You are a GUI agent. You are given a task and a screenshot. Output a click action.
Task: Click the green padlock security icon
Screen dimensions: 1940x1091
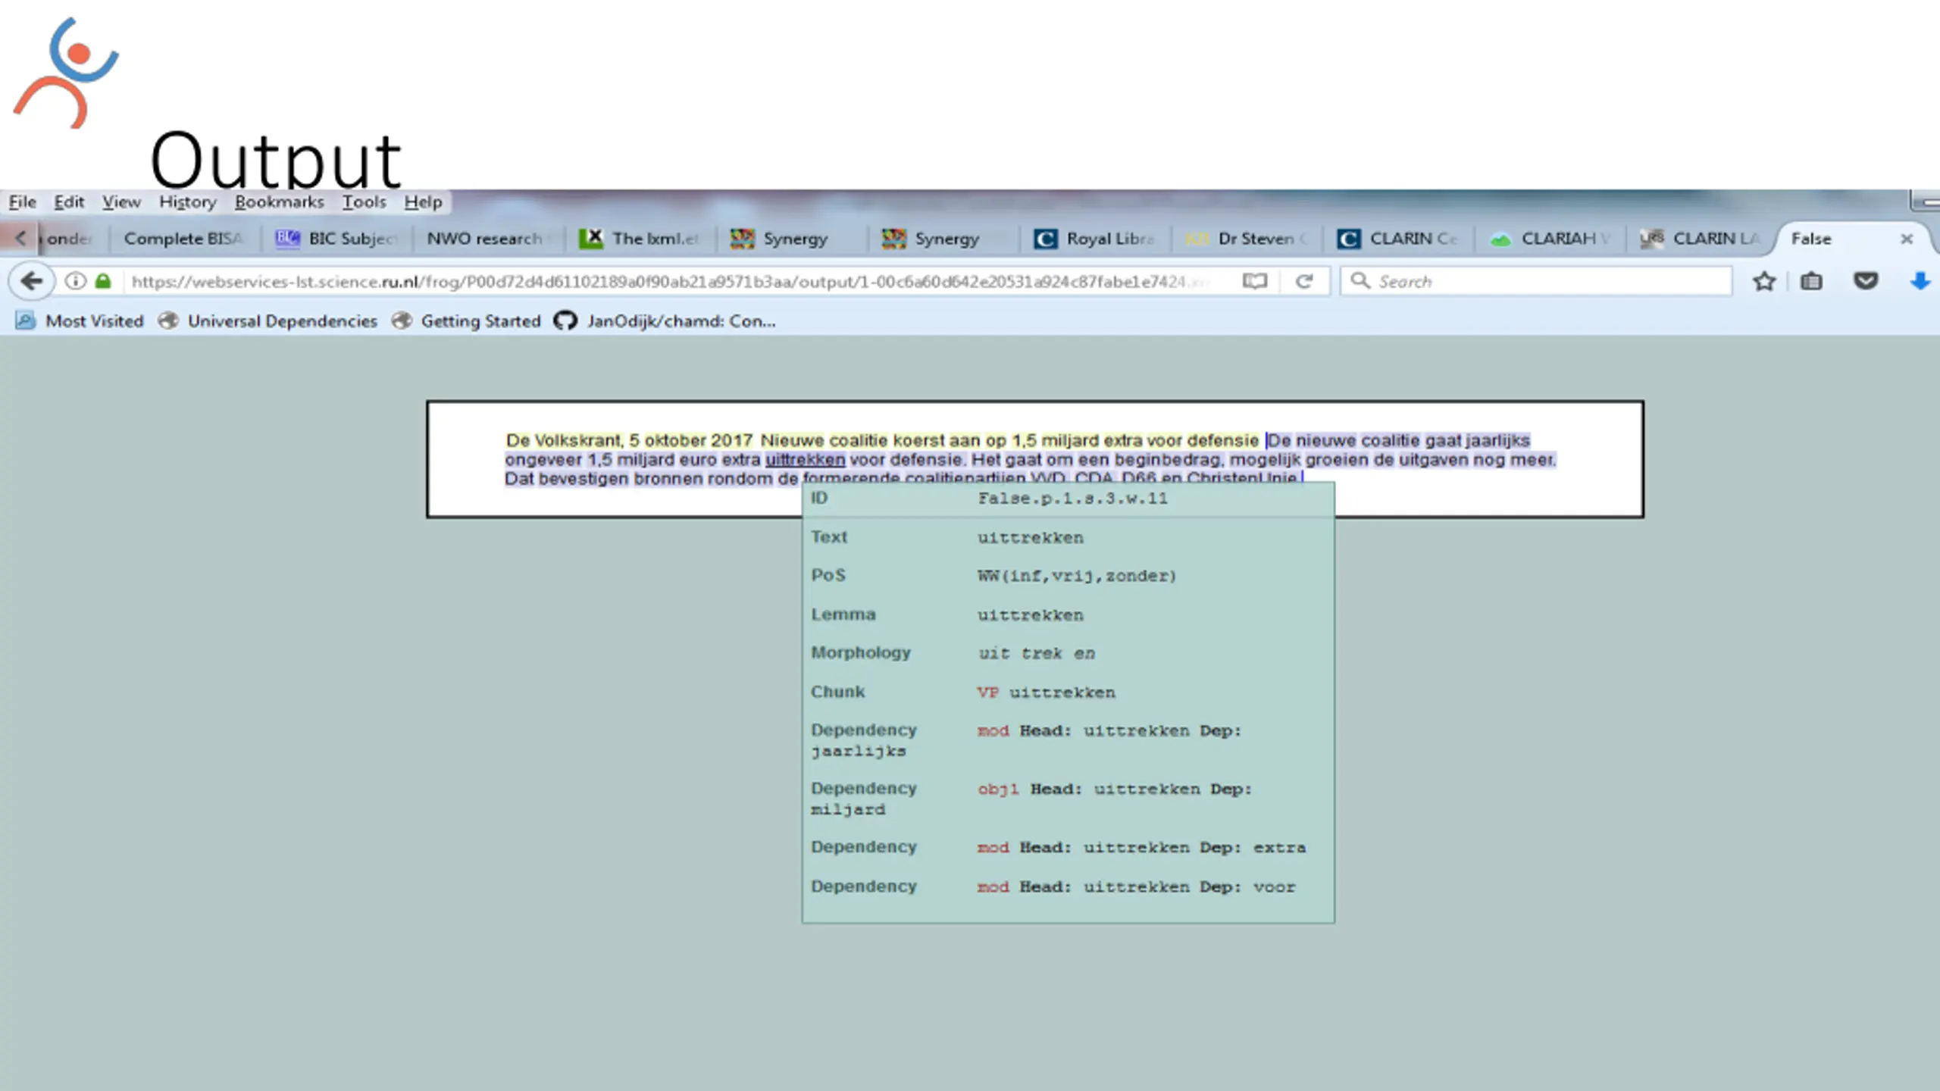click(x=103, y=281)
